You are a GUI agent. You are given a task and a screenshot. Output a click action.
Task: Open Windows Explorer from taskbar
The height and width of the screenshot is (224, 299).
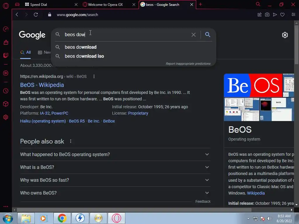click(x=26, y=218)
